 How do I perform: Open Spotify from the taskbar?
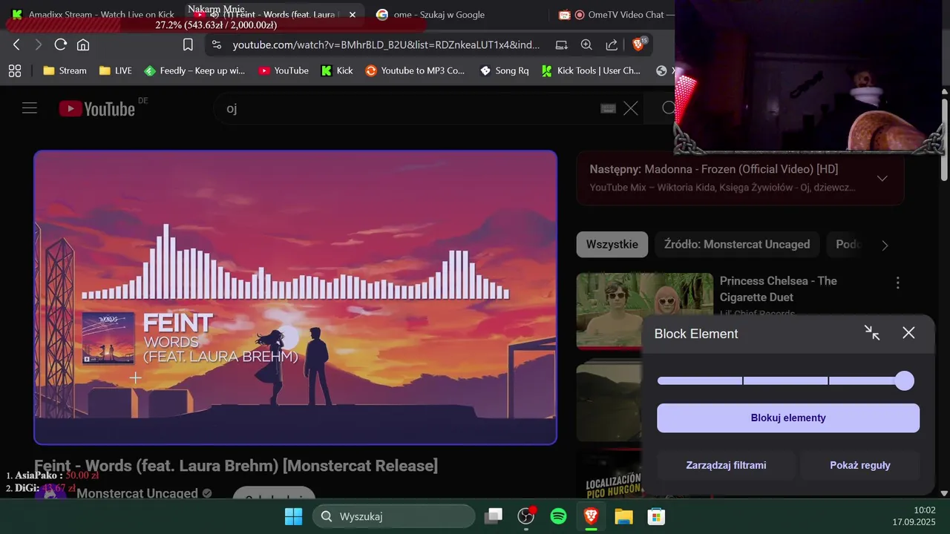[x=559, y=516]
